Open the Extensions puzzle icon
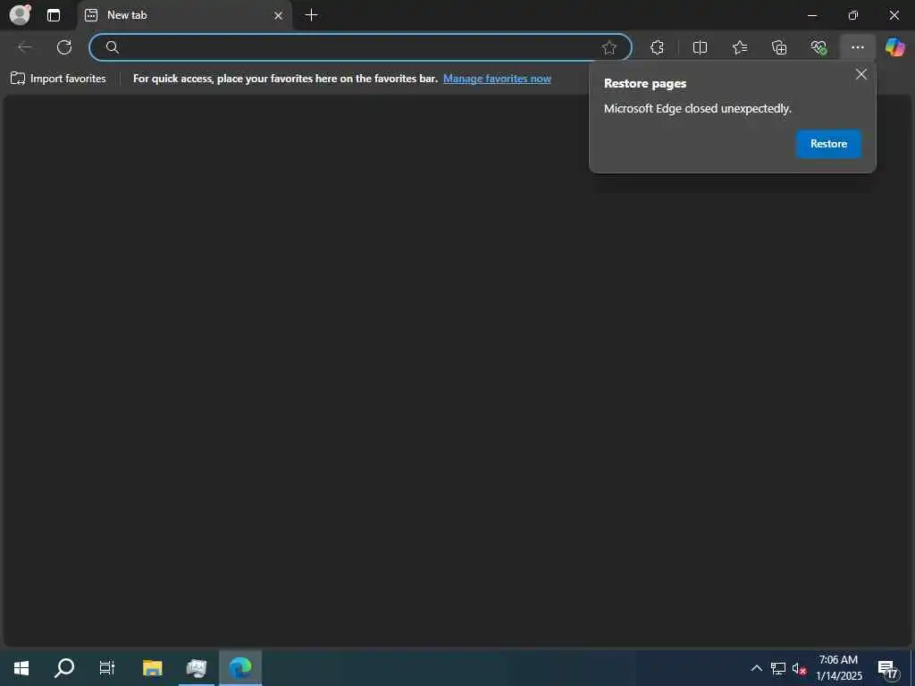This screenshot has width=915, height=686. [x=657, y=47]
